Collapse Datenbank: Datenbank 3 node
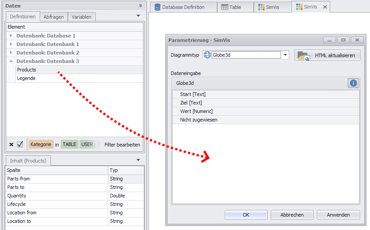 click(11, 61)
